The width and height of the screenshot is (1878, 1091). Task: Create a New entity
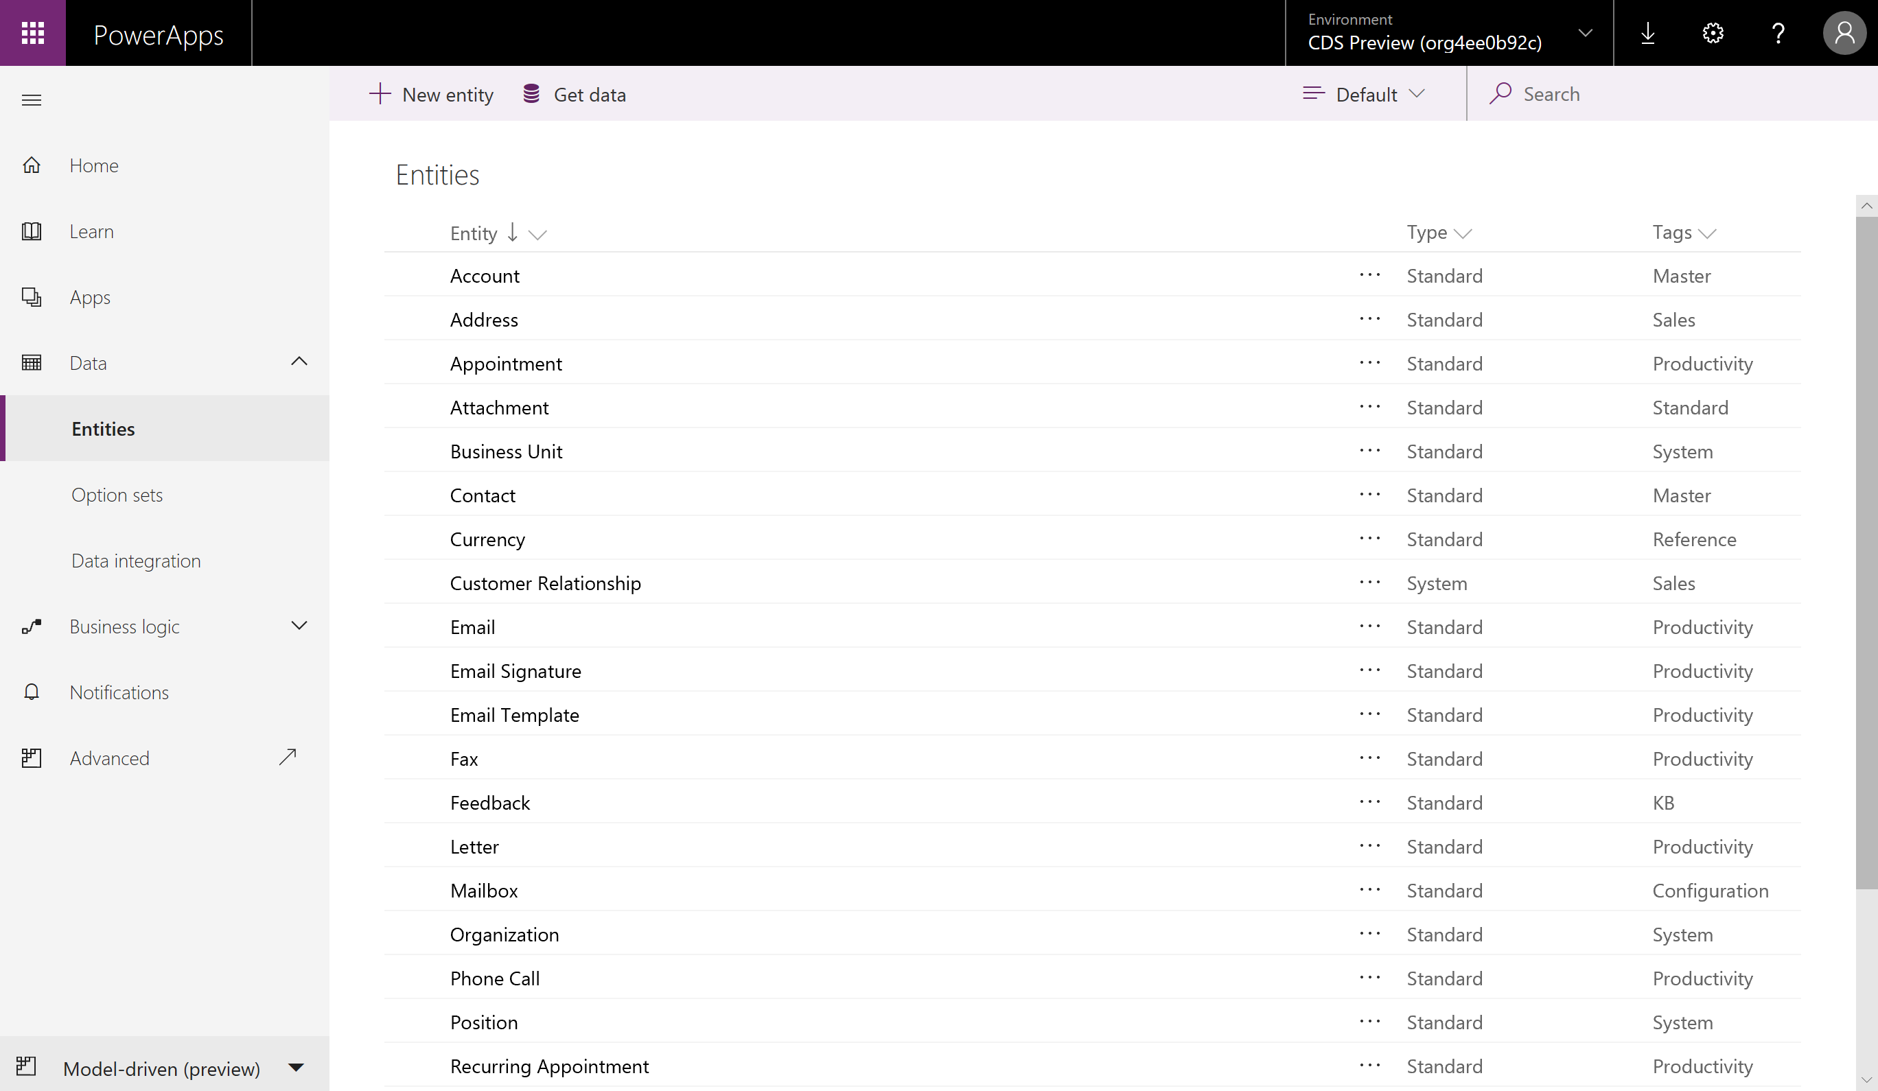click(x=431, y=94)
